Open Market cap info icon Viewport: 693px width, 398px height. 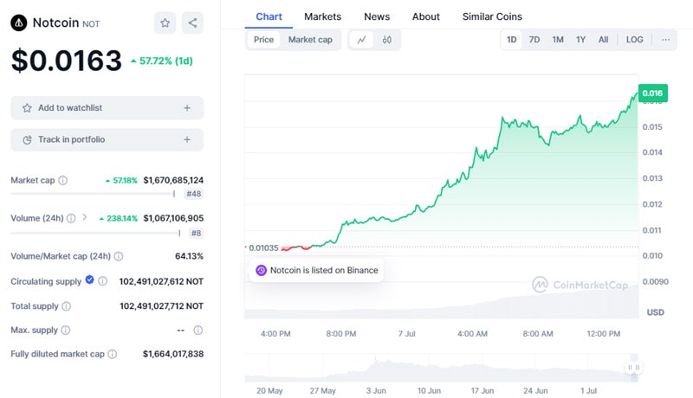click(63, 181)
